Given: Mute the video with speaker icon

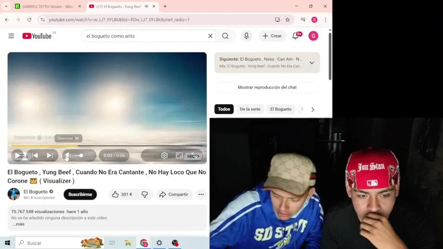Looking at the screenshot, I should point(68,156).
